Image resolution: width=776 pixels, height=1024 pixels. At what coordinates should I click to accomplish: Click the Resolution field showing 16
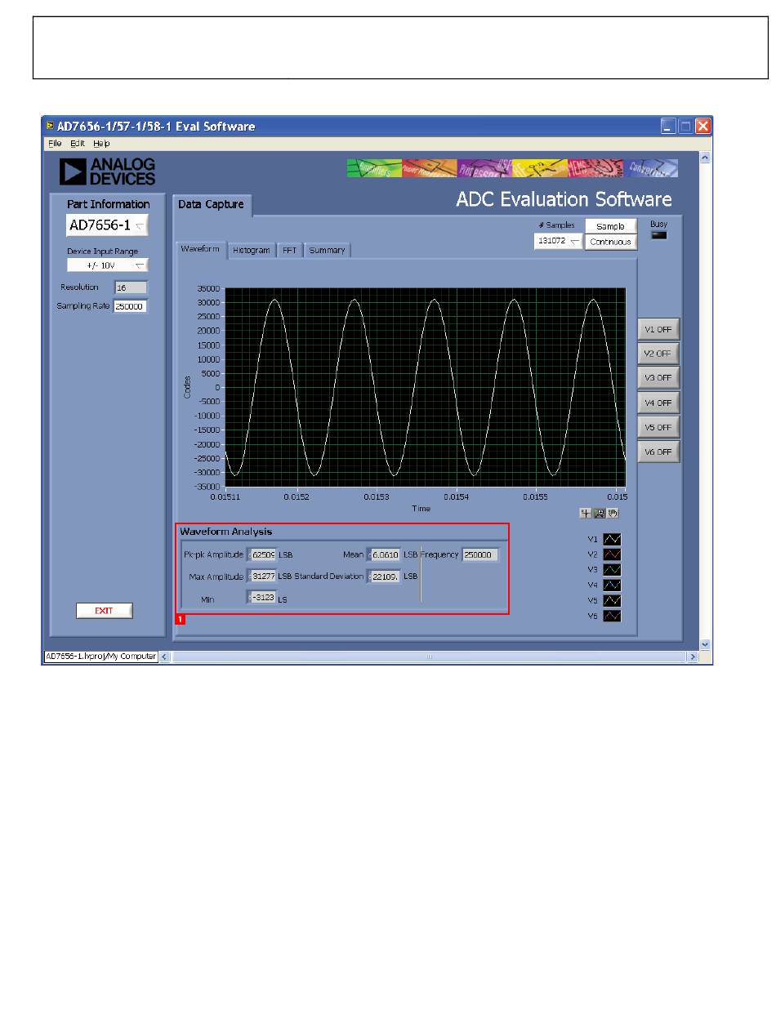pyautogui.click(x=131, y=287)
